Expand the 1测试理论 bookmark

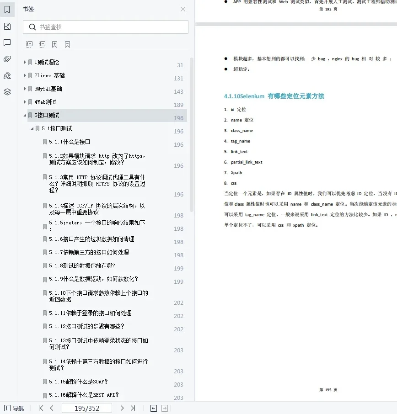(24, 62)
